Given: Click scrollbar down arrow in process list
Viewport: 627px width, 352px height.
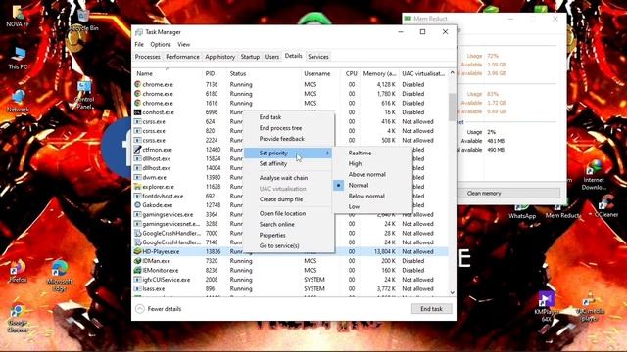Looking at the screenshot, I should pos(453,292).
